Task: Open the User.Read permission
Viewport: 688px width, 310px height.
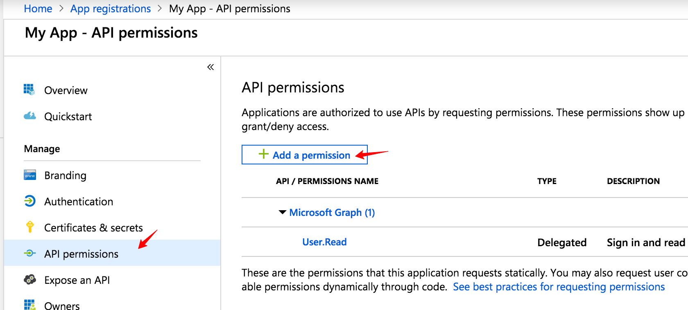Action: (x=324, y=242)
